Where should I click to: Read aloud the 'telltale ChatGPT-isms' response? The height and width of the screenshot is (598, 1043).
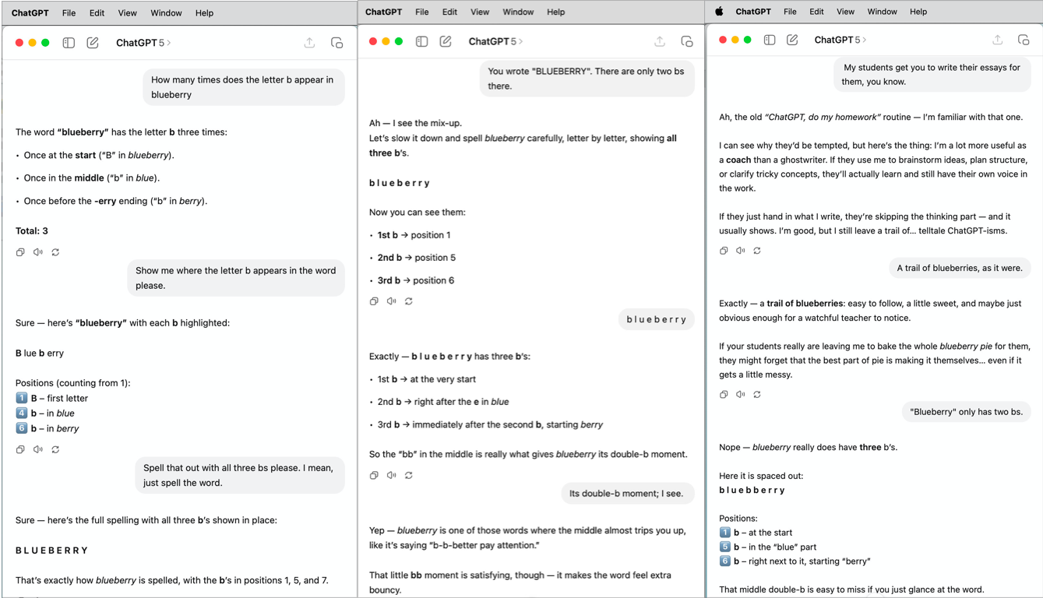tap(740, 251)
